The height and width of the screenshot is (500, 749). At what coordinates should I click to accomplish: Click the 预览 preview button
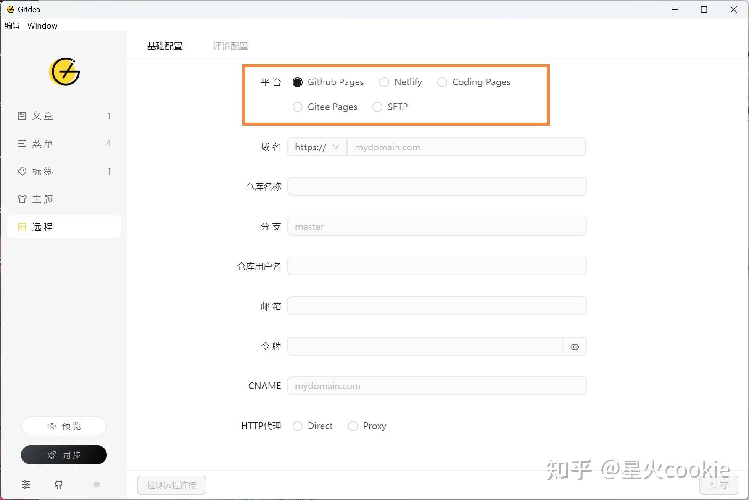coord(64,426)
